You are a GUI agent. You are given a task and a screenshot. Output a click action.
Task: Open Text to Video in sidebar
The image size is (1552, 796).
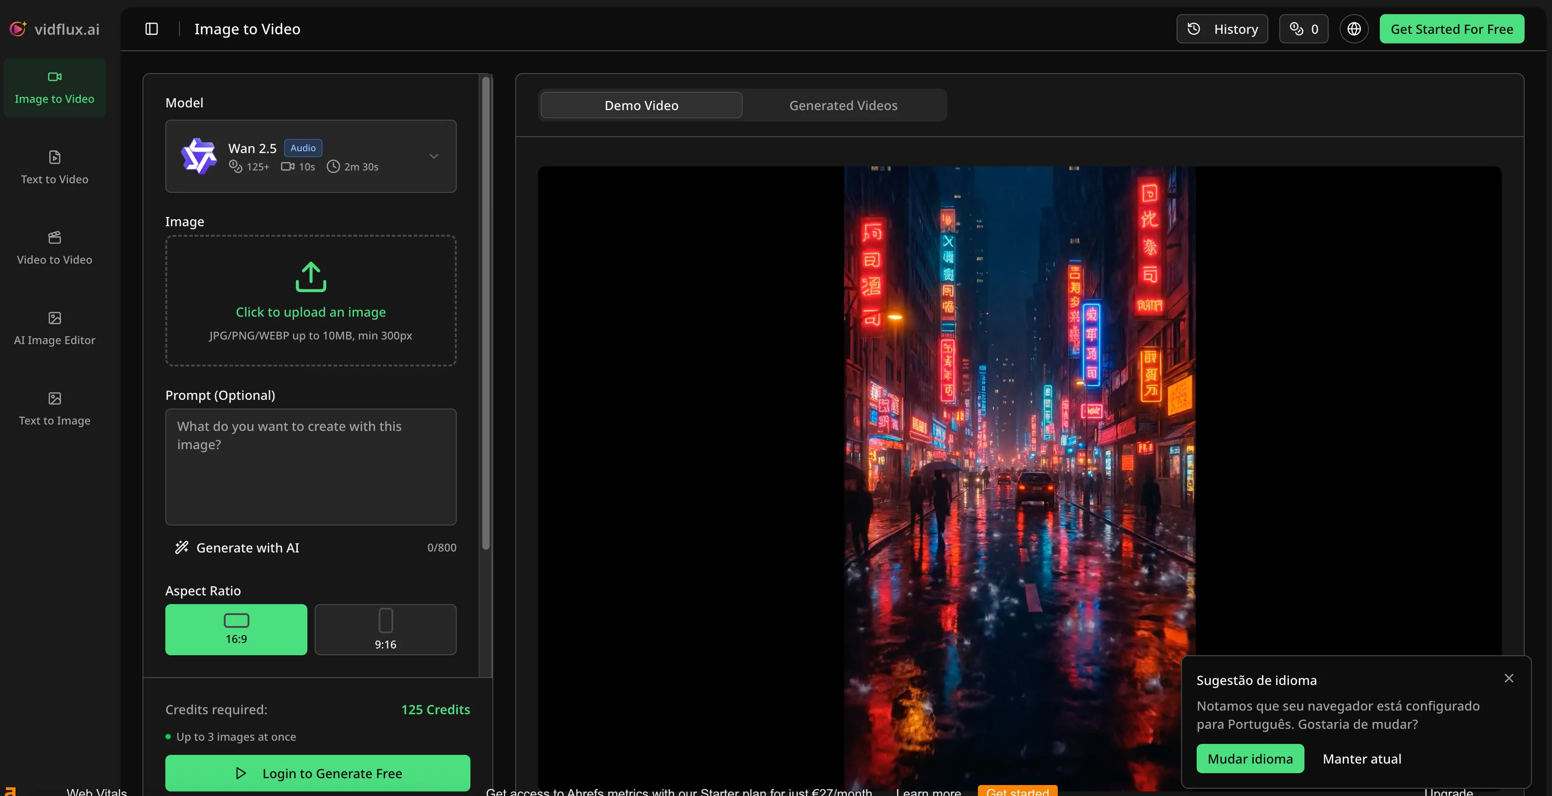tap(55, 168)
